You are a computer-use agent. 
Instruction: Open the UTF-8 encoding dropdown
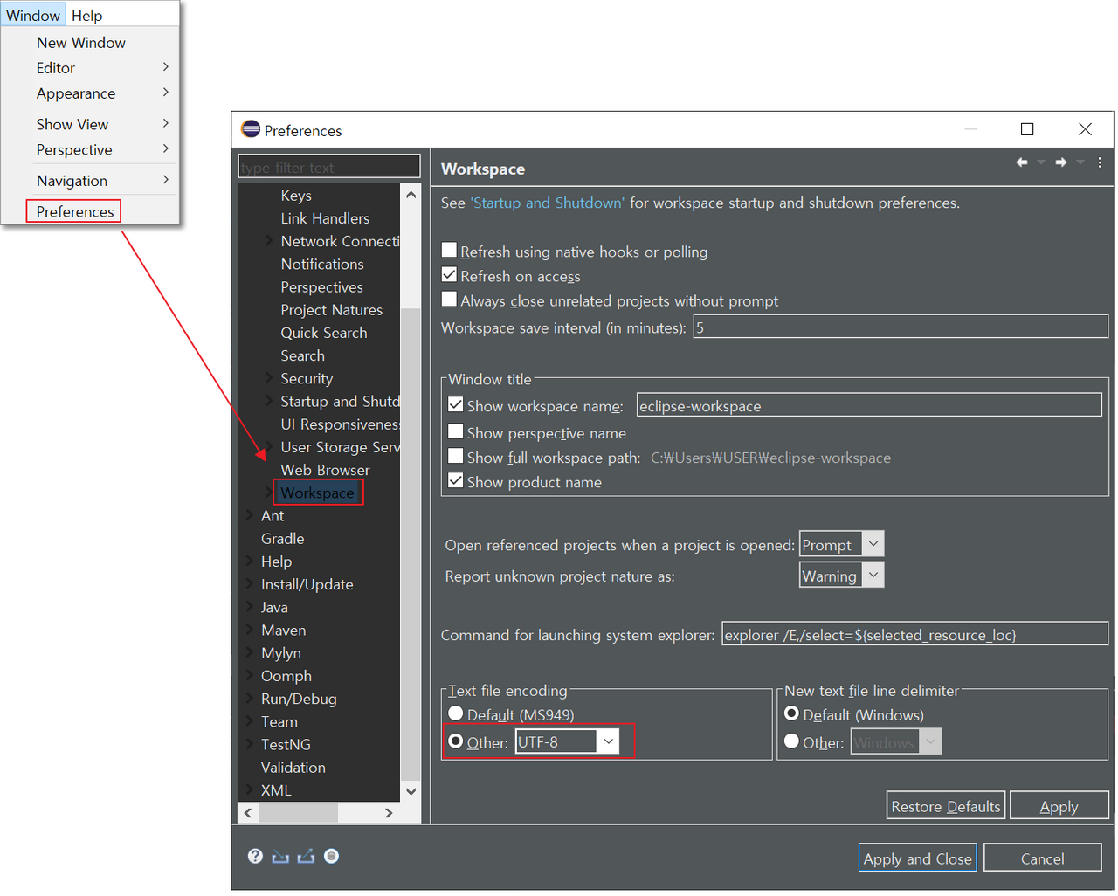coord(609,741)
